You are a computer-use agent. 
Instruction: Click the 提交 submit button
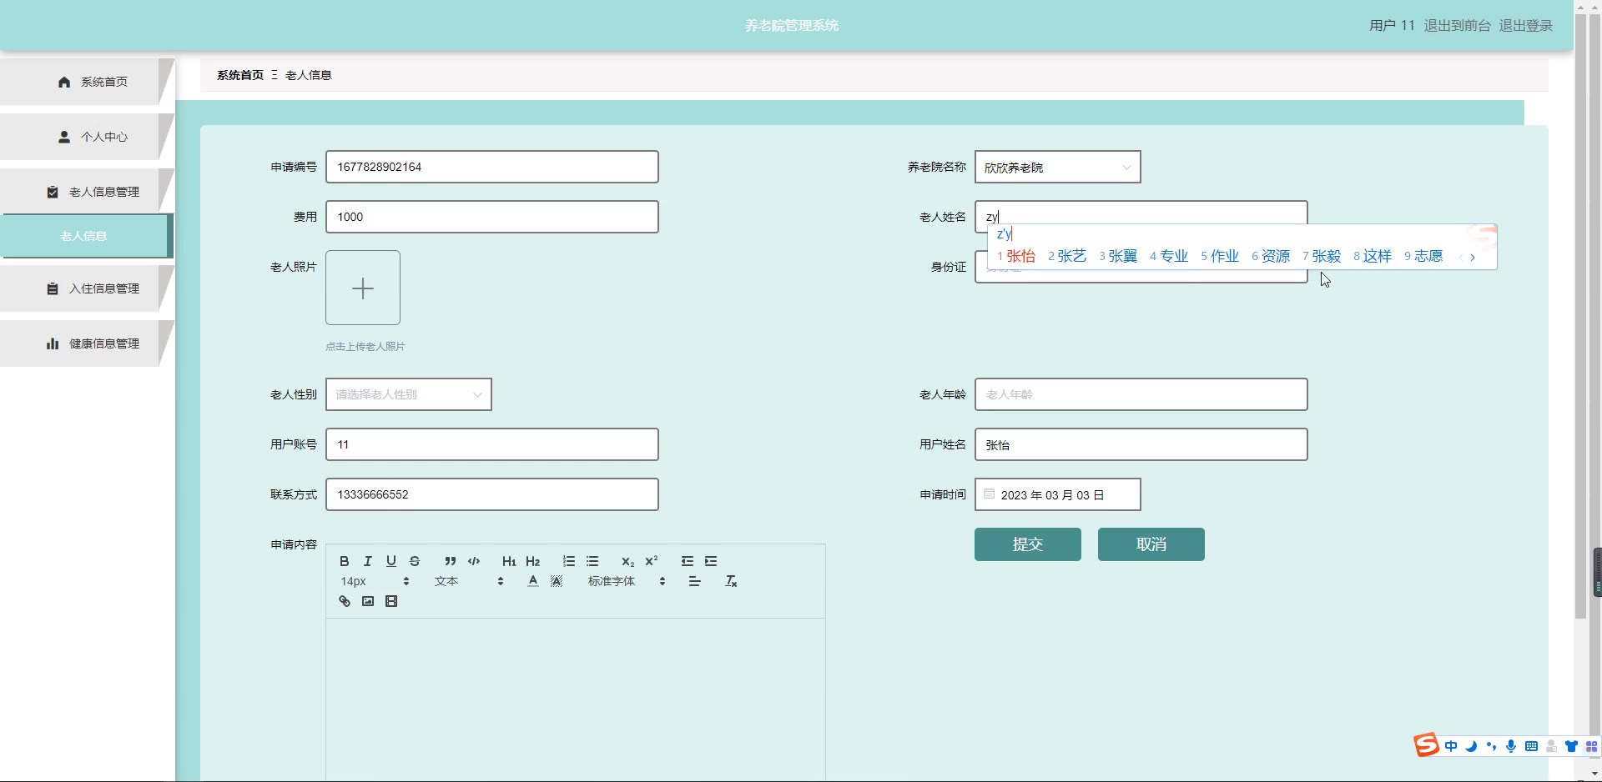point(1028,544)
